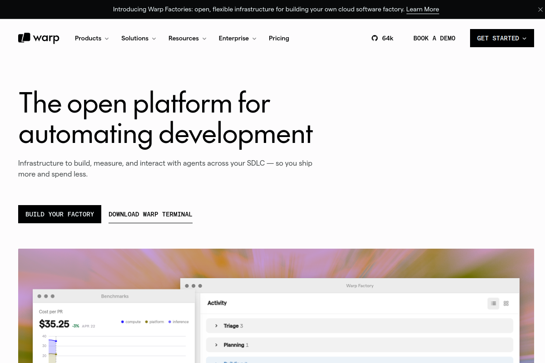The height and width of the screenshot is (363, 545).
Task: Switch Activity to list view
Action: point(493,304)
